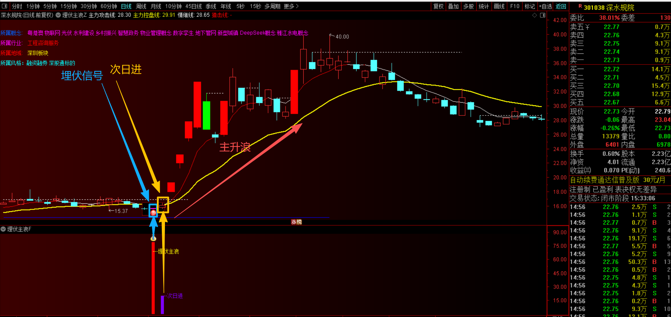Switch to the 周线 weekly tab

coord(141,6)
